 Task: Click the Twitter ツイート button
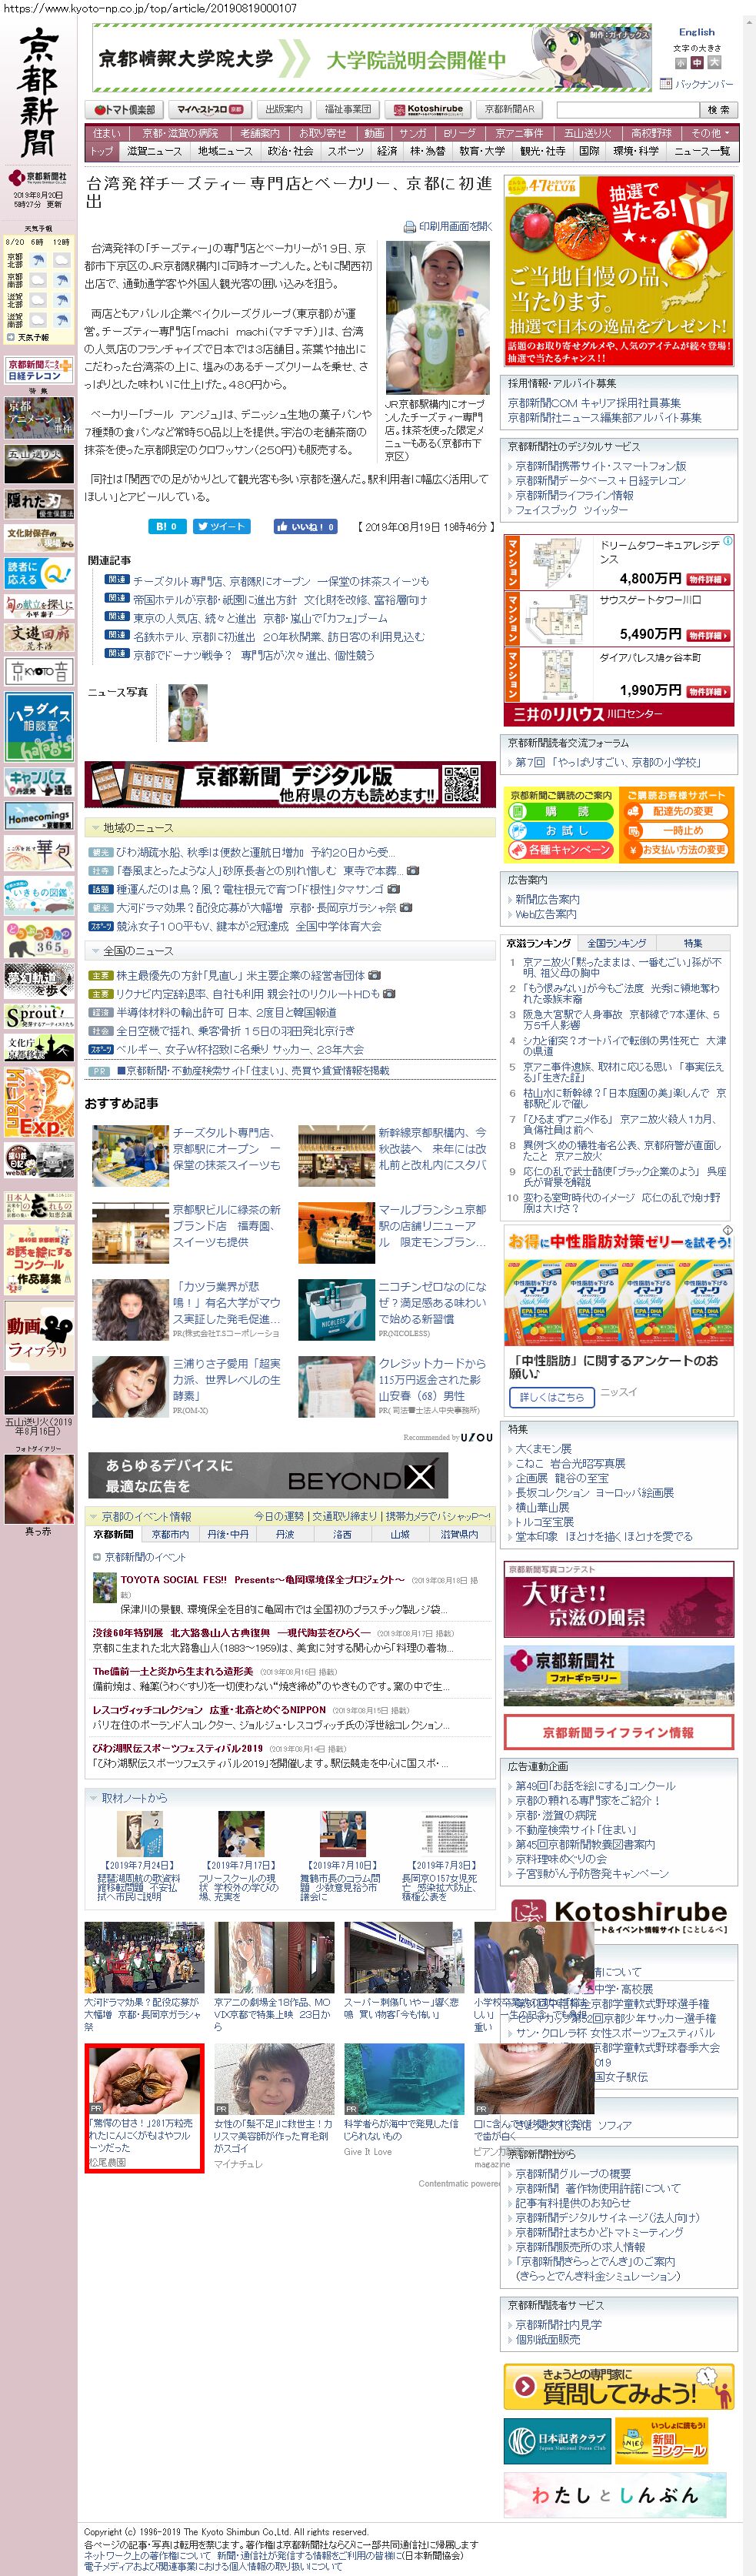221,526
